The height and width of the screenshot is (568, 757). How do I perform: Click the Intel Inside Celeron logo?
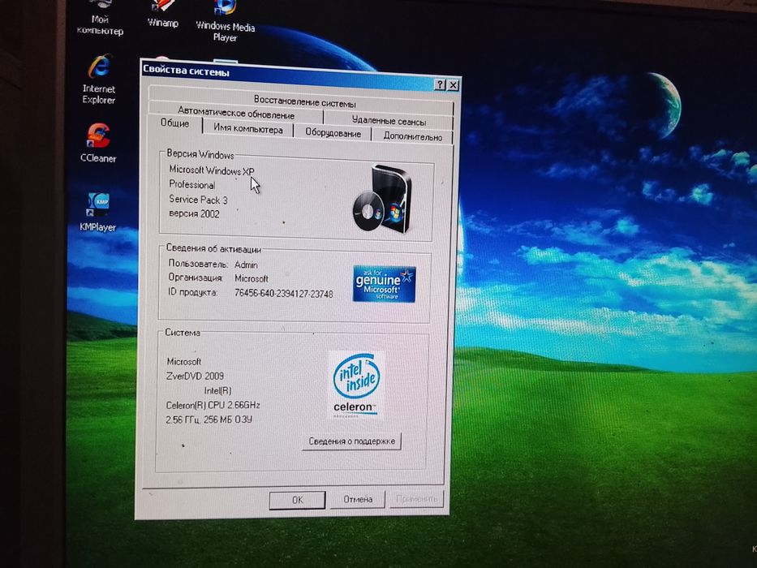point(356,385)
